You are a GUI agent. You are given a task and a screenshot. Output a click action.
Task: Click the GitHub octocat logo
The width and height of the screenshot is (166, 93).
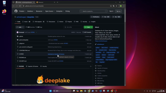[x=16, y=11]
